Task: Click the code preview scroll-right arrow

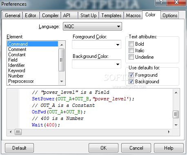Action: coord(169,132)
